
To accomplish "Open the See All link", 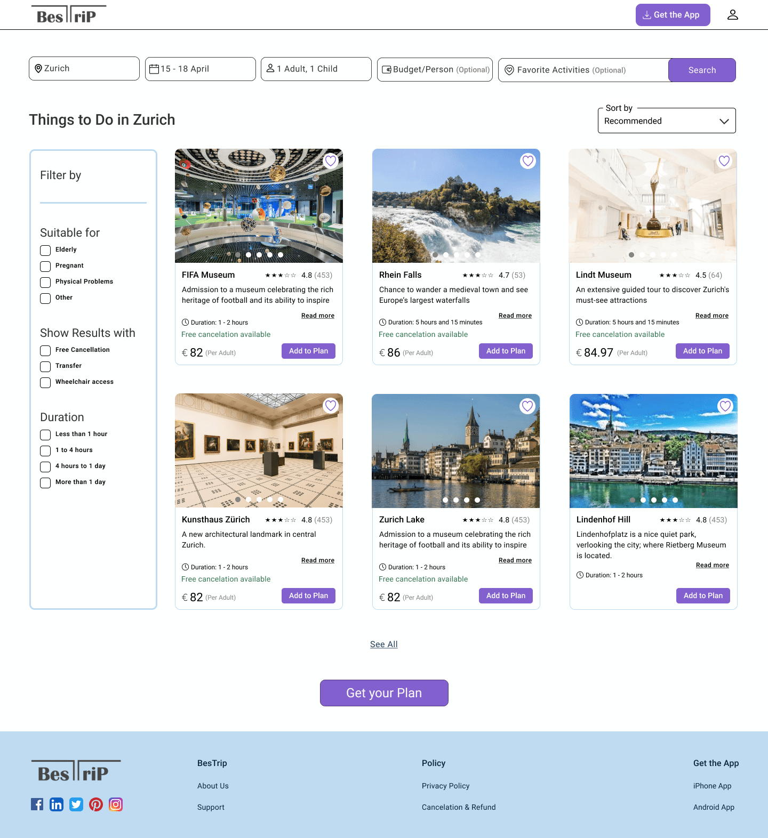I will click(x=384, y=644).
